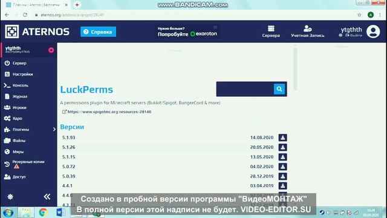This screenshot has width=387, height=218.
Task: Bookmark page with star icon
Action: point(359,15)
